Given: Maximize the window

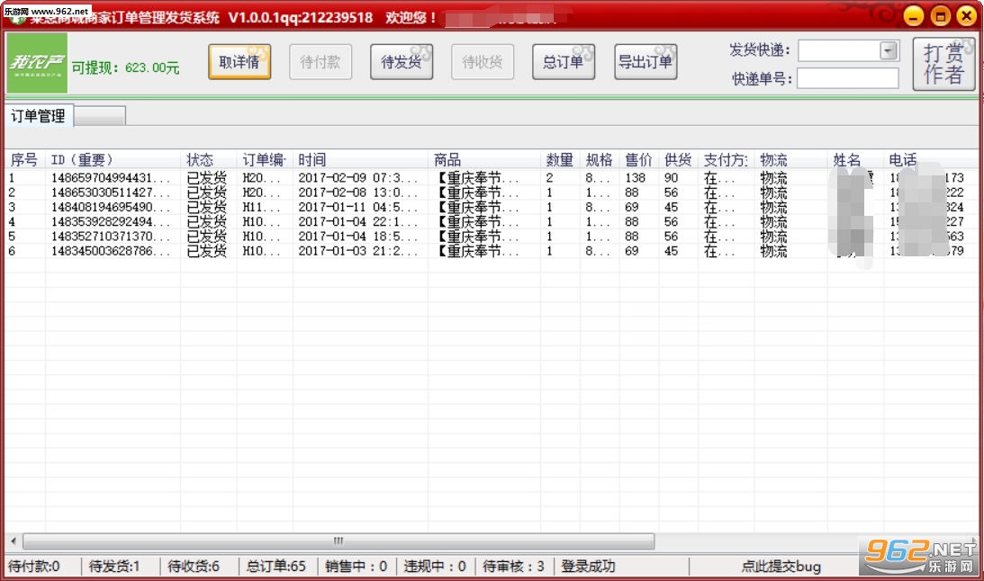Looking at the screenshot, I should pyautogui.click(x=940, y=15).
